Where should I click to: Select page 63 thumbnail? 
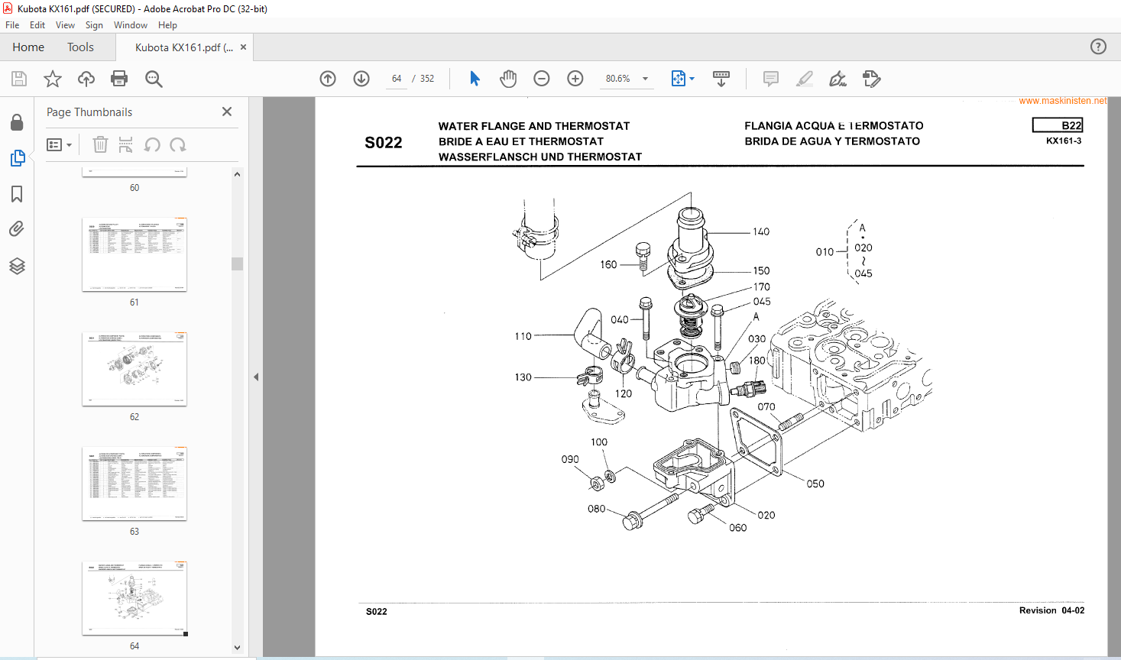pos(134,484)
